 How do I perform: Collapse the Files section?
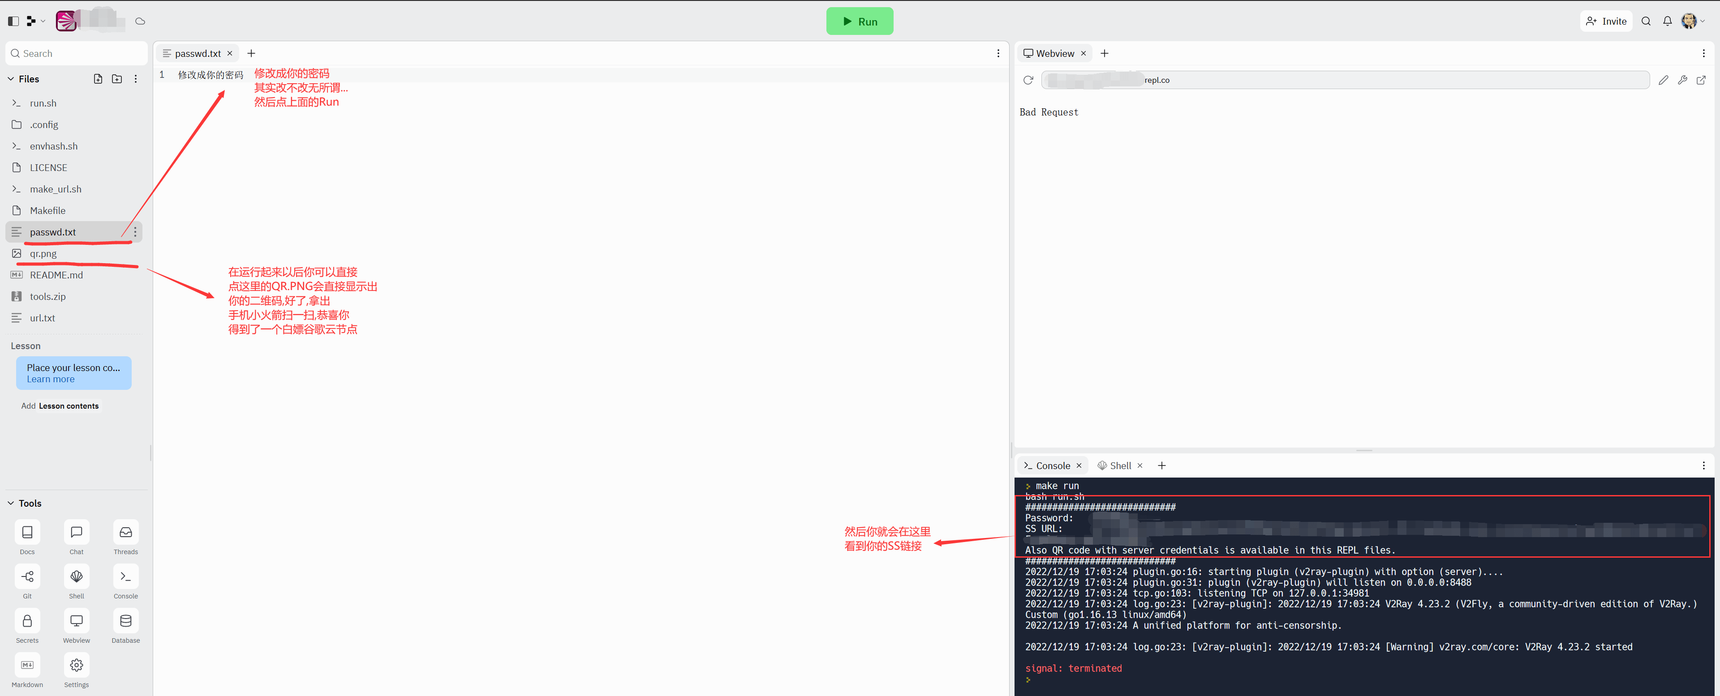(x=11, y=79)
